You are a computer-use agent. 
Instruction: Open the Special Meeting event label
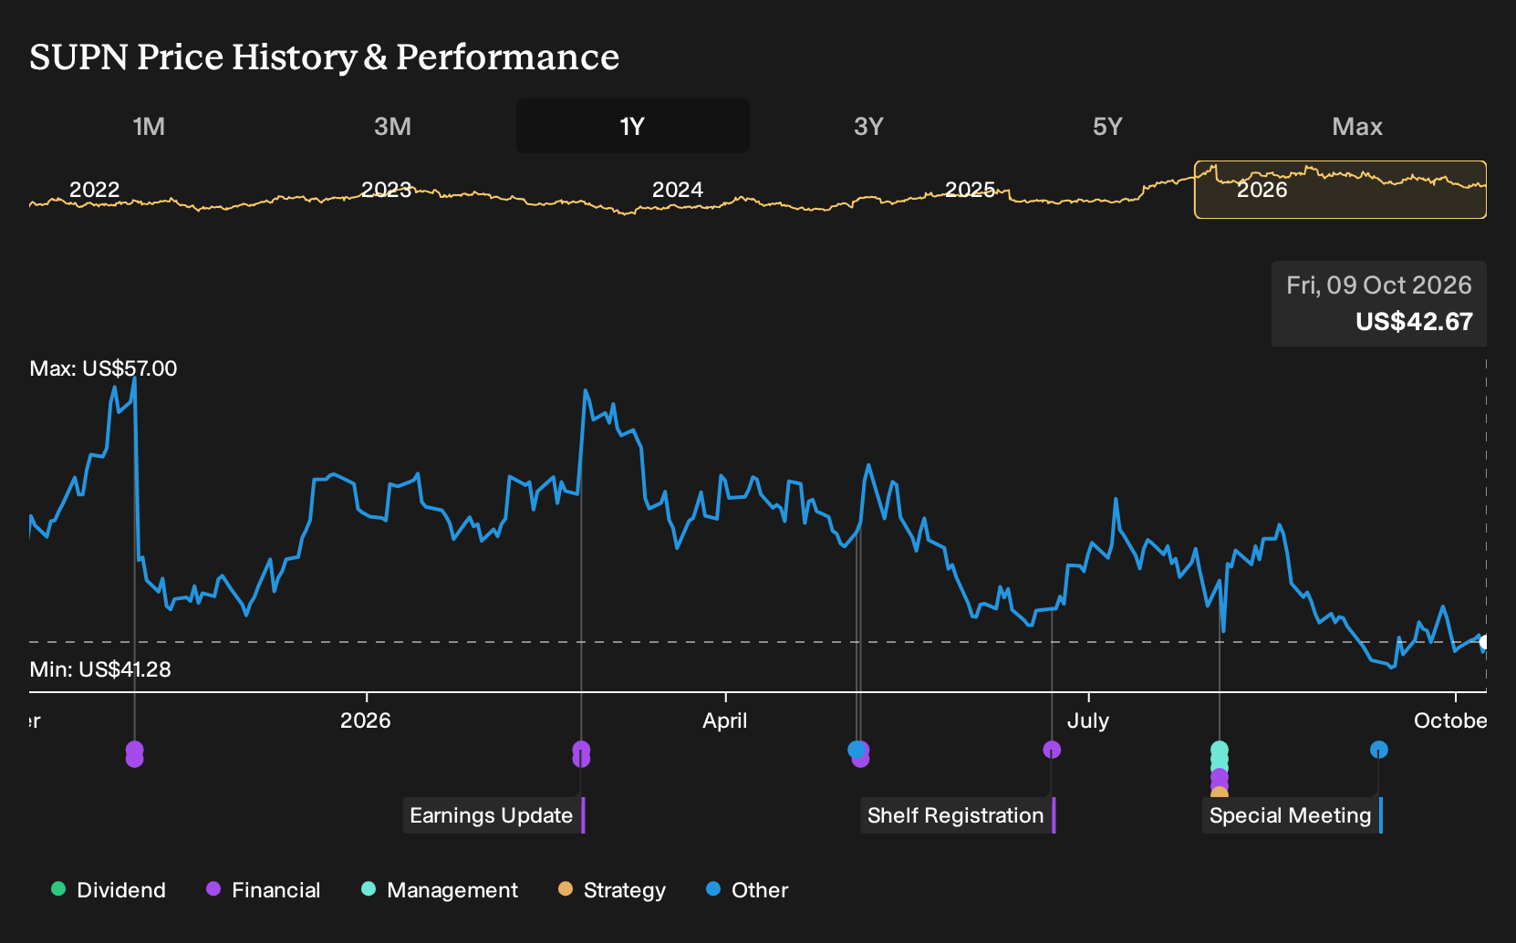[1292, 815]
